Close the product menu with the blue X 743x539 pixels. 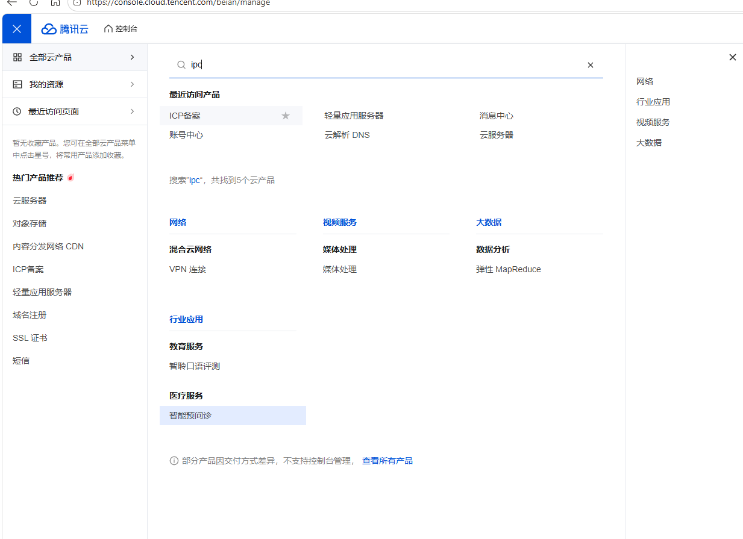(17, 29)
